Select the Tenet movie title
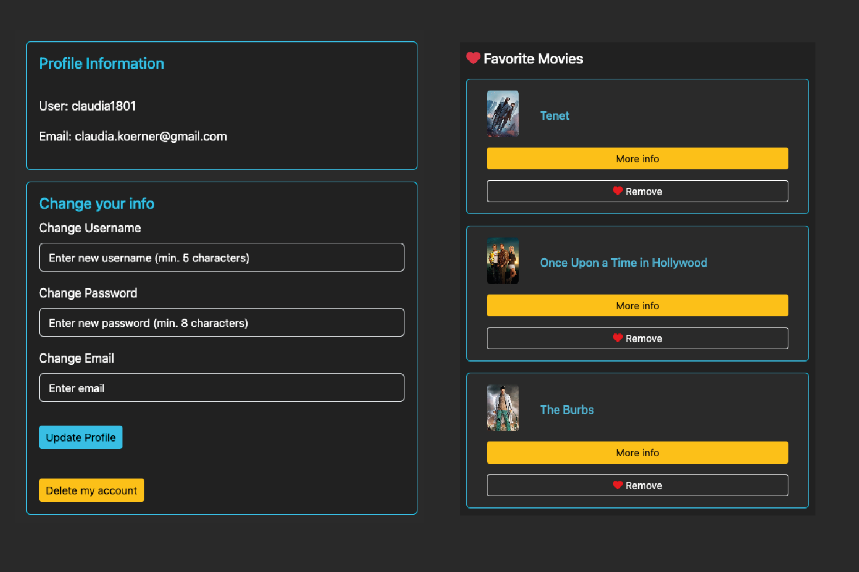 pos(554,115)
